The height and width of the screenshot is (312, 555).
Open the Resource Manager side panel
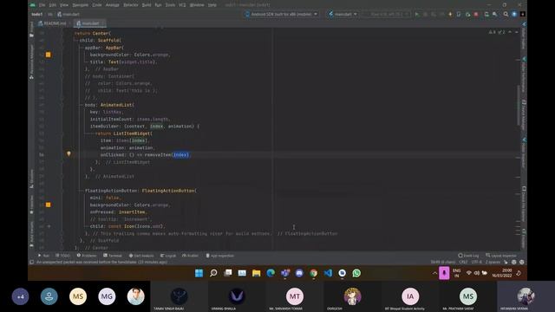(31, 62)
